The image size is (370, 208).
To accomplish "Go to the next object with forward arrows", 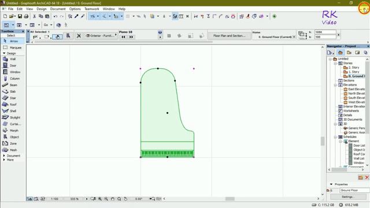I will pyautogui.click(x=131, y=37).
